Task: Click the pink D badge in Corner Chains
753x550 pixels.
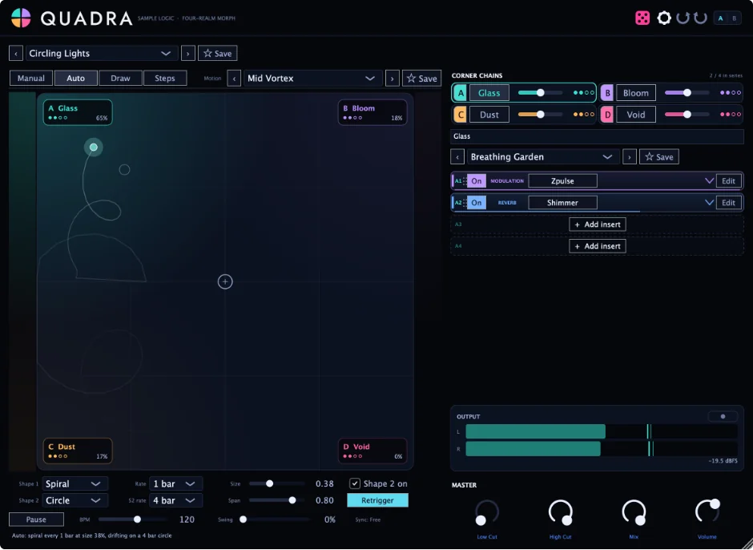Action: coord(607,115)
